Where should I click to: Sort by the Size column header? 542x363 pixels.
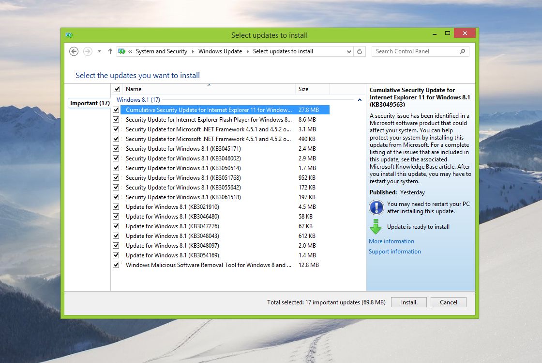tap(312, 89)
